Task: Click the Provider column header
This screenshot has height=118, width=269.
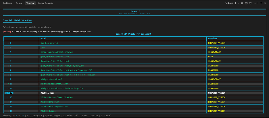Action: [x=213, y=38]
